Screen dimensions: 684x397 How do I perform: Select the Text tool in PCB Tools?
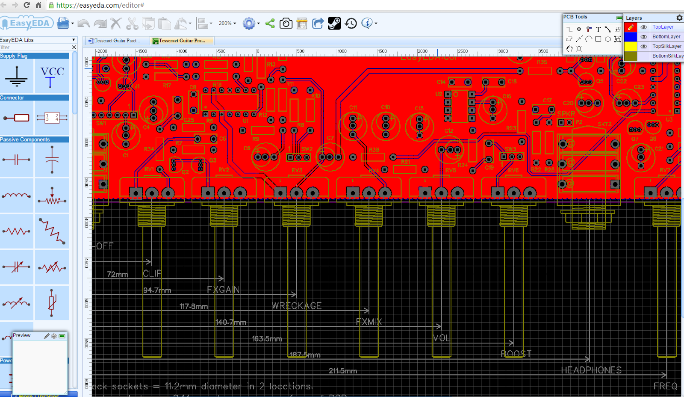598,29
